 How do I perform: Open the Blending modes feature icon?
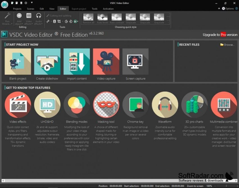pos(77,105)
